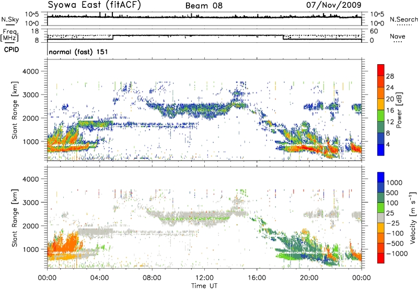Click the 'Power [dB]' color bar label
This screenshot has width=418, height=289.
(399, 111)
